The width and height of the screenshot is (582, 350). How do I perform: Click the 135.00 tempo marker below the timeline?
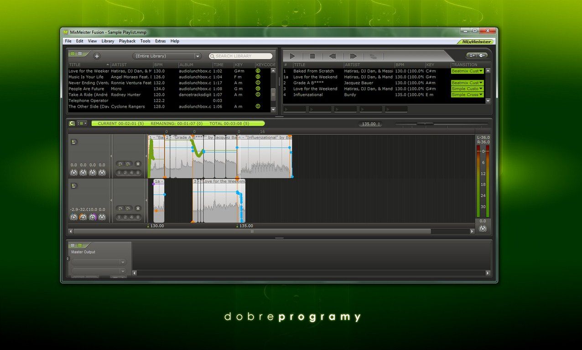[245, 226]
